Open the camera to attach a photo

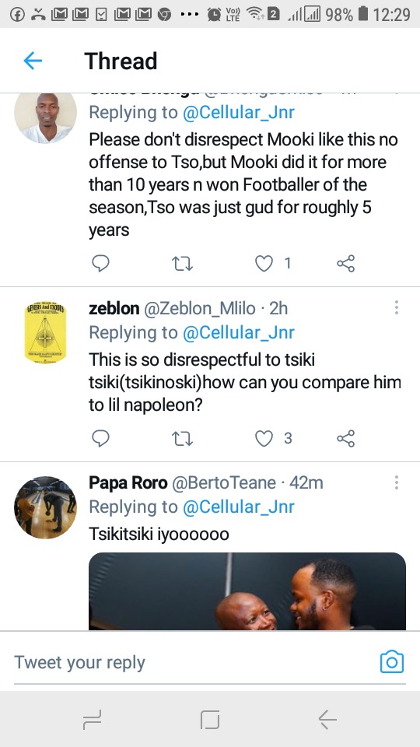click(x=392, y=661)
